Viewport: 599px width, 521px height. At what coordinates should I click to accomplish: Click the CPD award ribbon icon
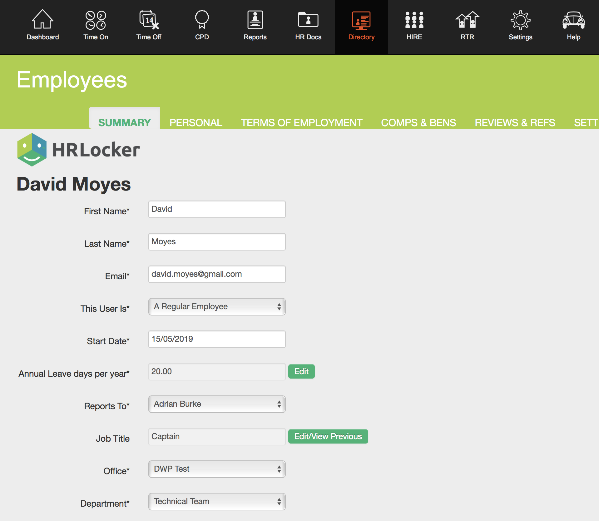202,20
